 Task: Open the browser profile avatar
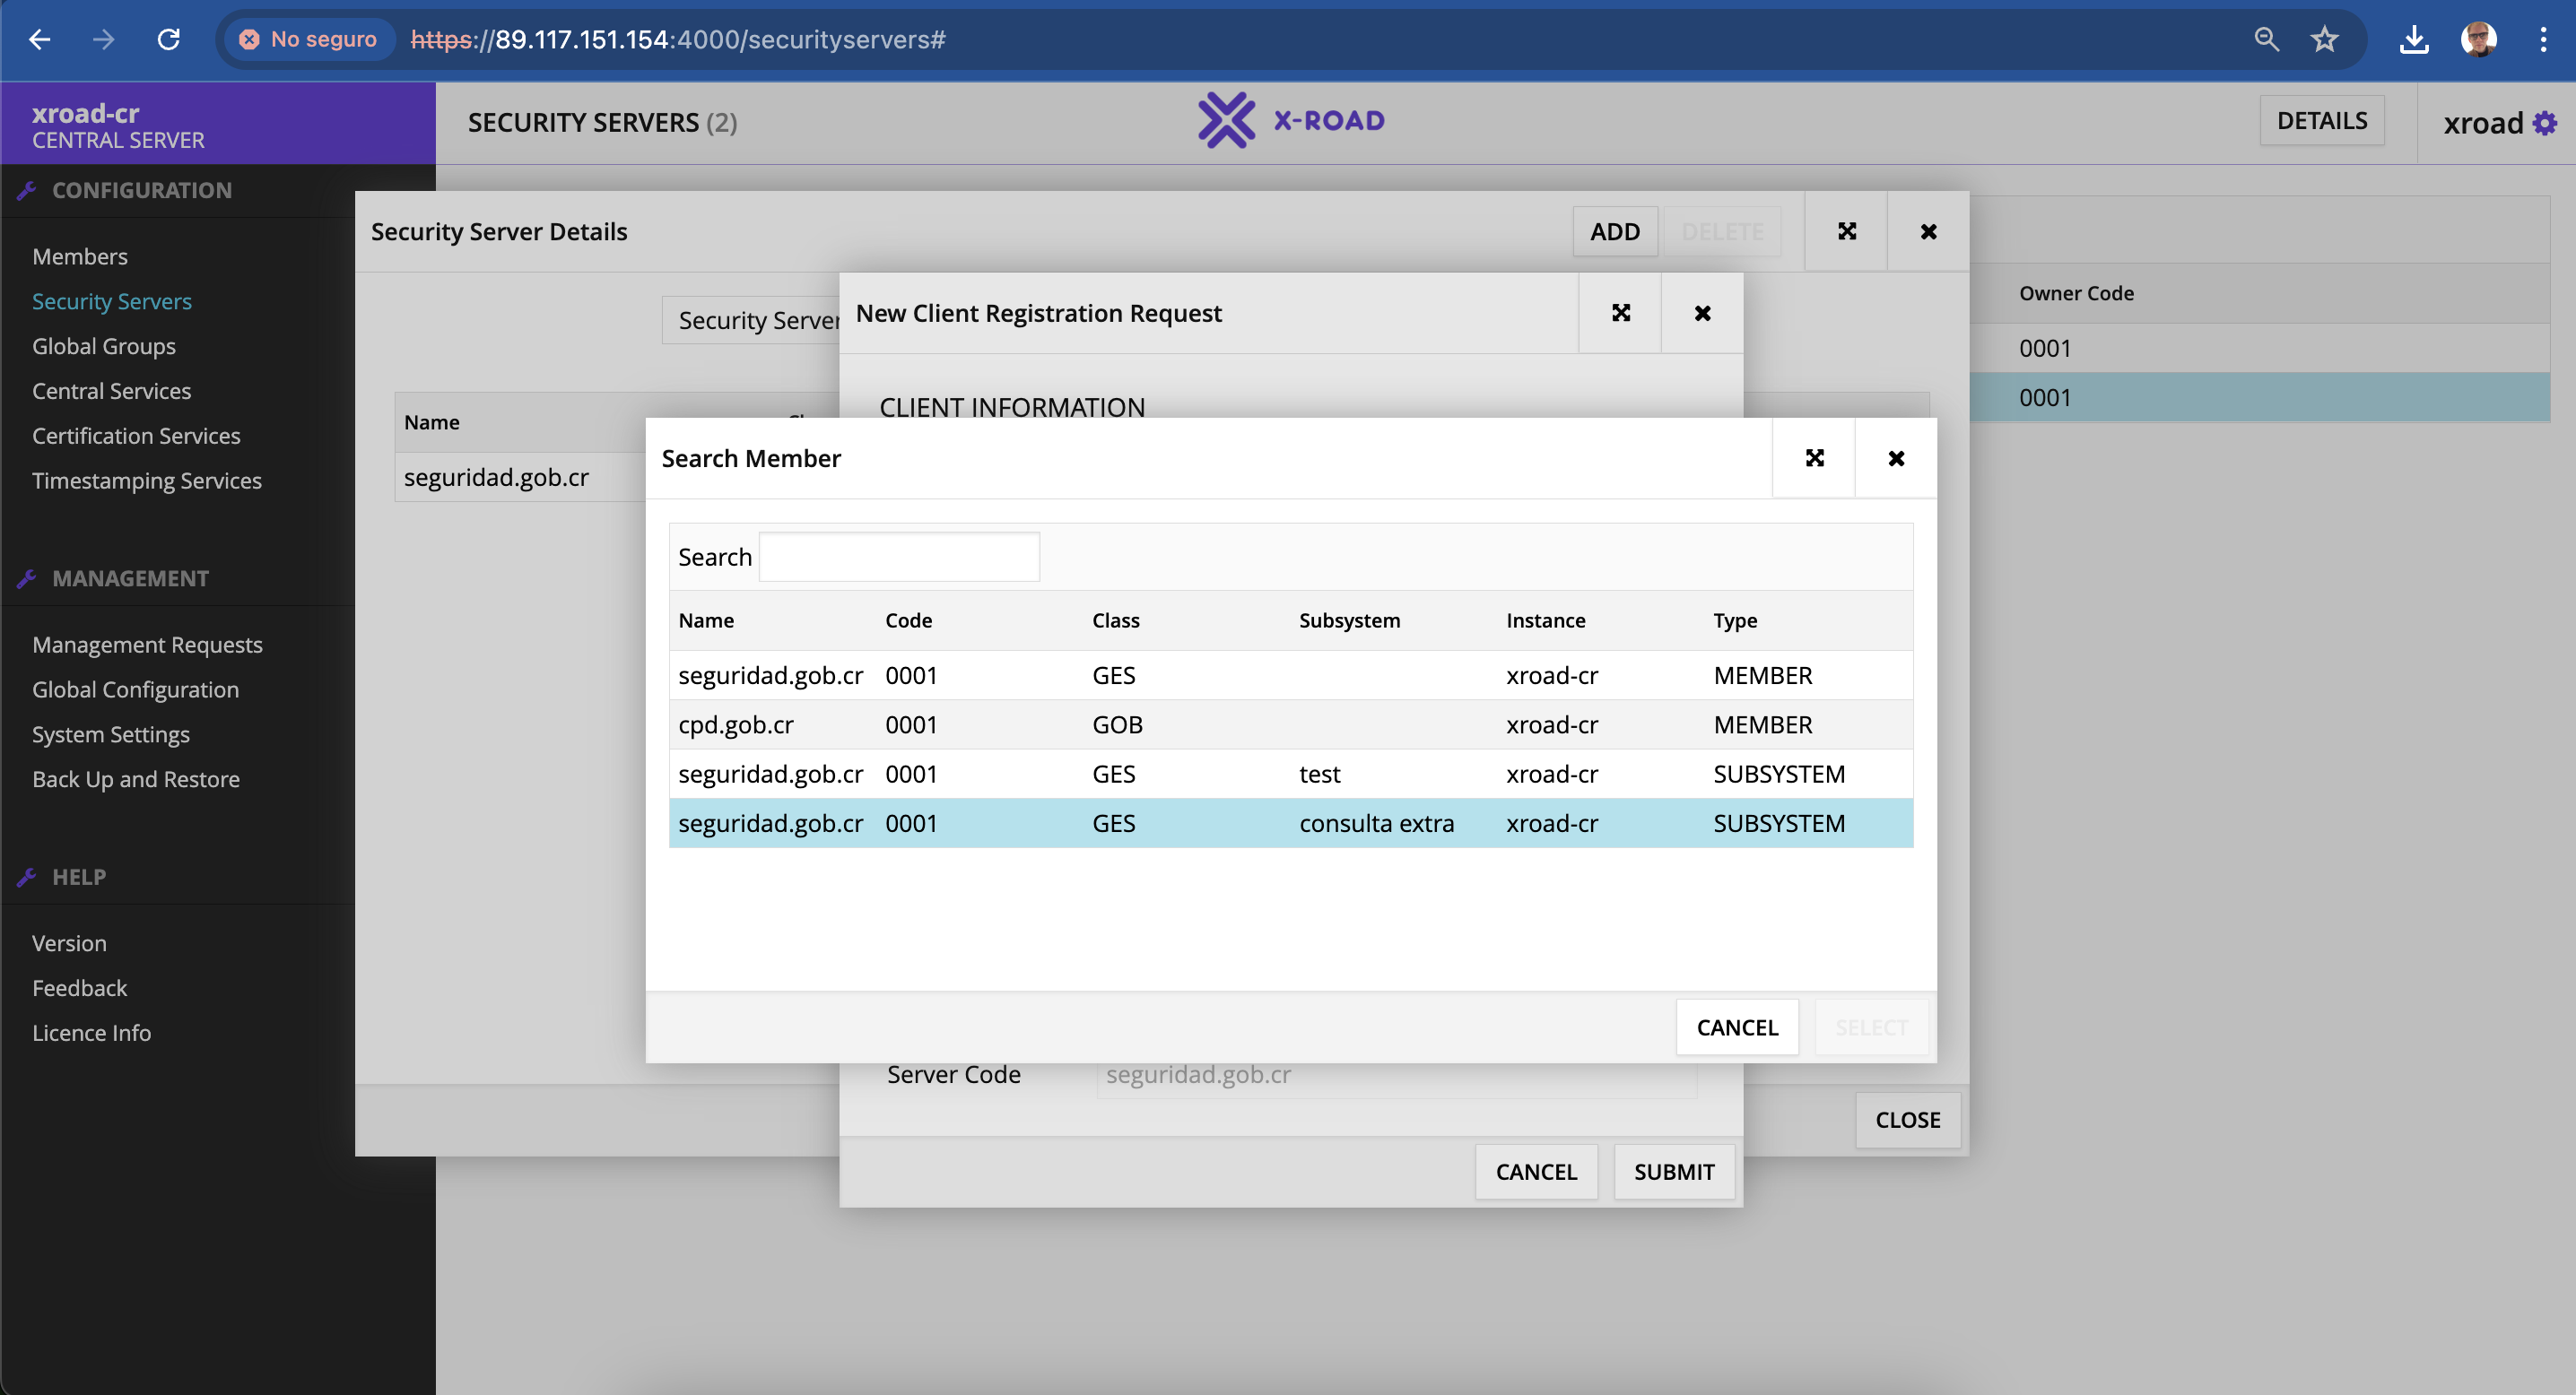pyautogui.click(x=2478, y=39)
